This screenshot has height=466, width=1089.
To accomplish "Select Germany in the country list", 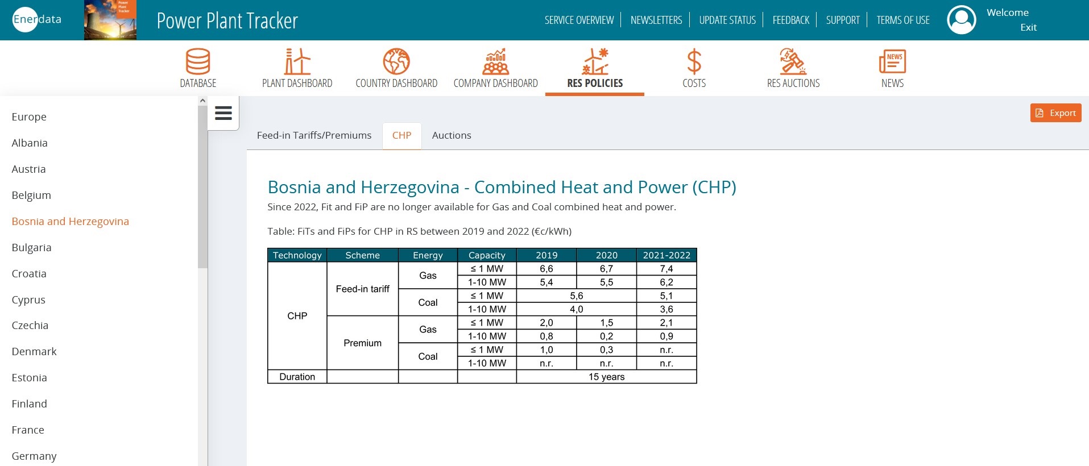I will (x=34, y=456).
